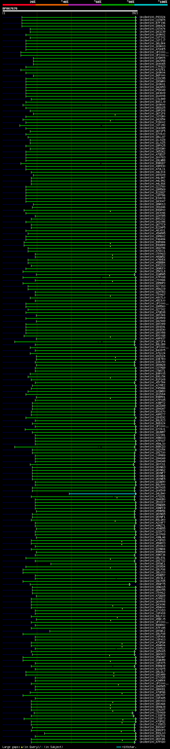Open hit UniRef100_Q8GU25
This screenshot has width=170, height=749.
(x=152, y=108)
